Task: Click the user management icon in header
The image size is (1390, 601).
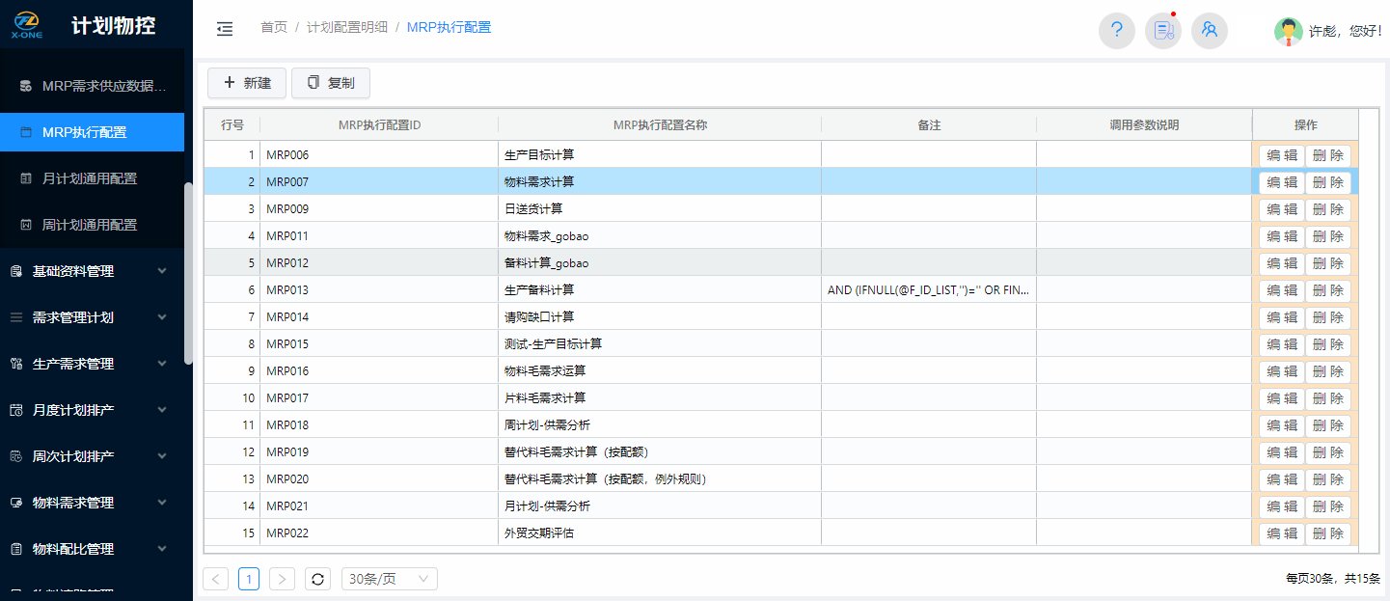Action: click(1210, 30)
